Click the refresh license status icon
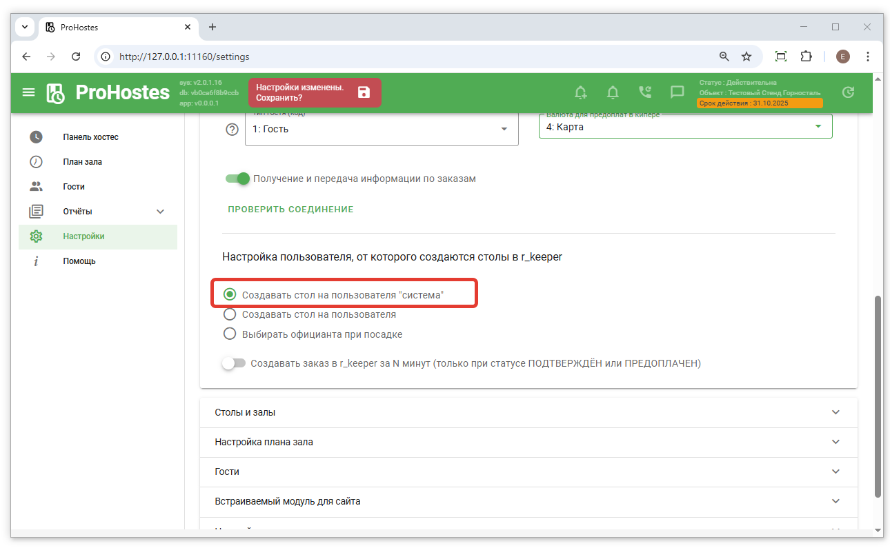The image size is (890, 548). pyautogui.click(x=849, y=92)
